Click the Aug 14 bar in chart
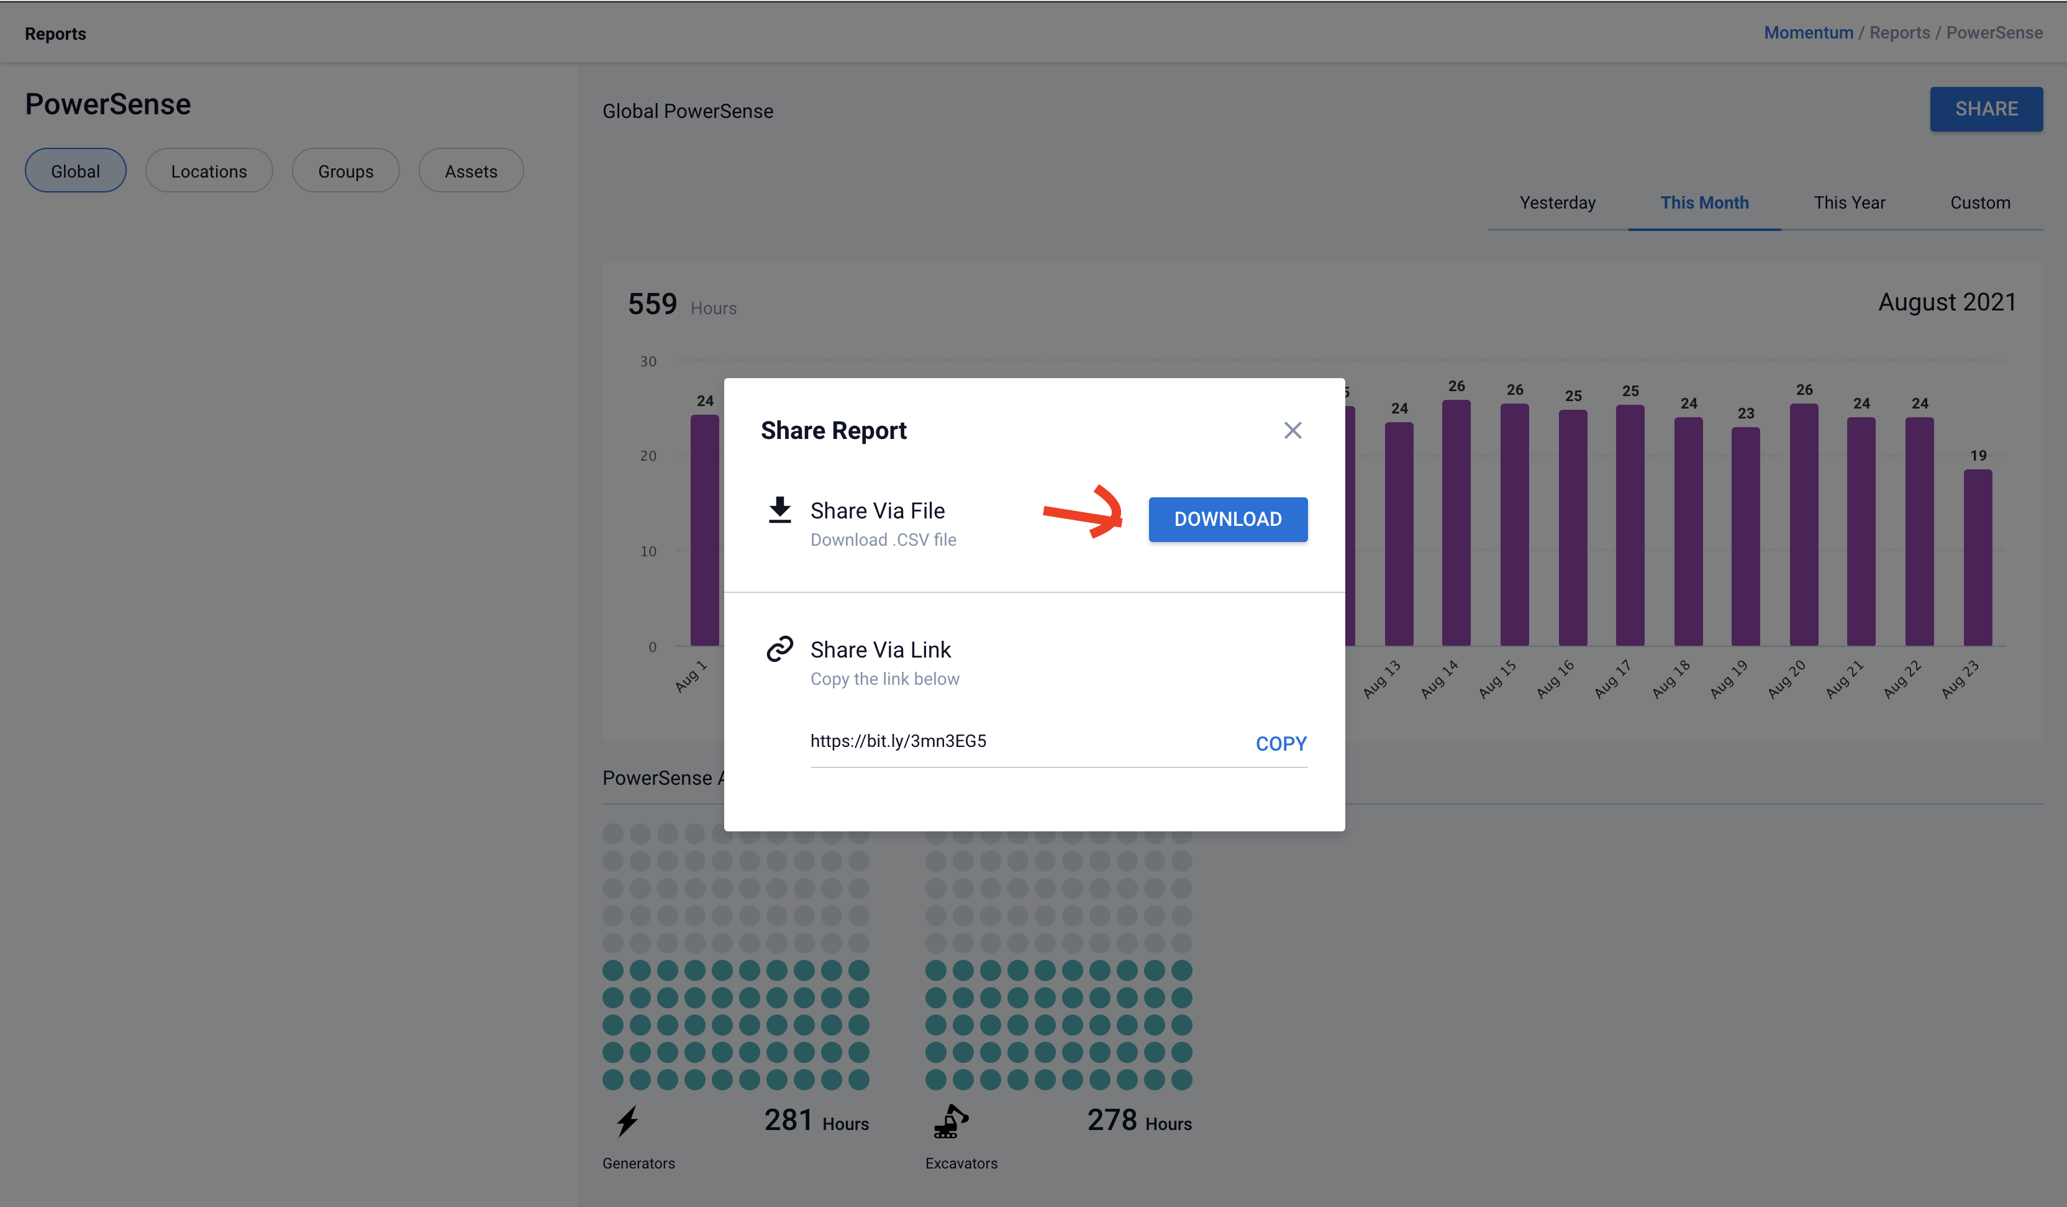This screenshot has height=1207, width=2067. coord(1456,525)
